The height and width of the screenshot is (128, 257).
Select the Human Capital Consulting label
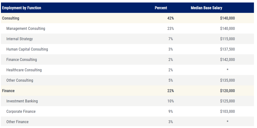click(x=27, y=49)
